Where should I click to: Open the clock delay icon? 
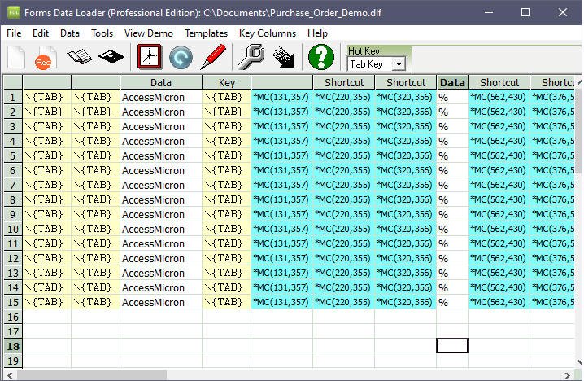coord(150,57)
